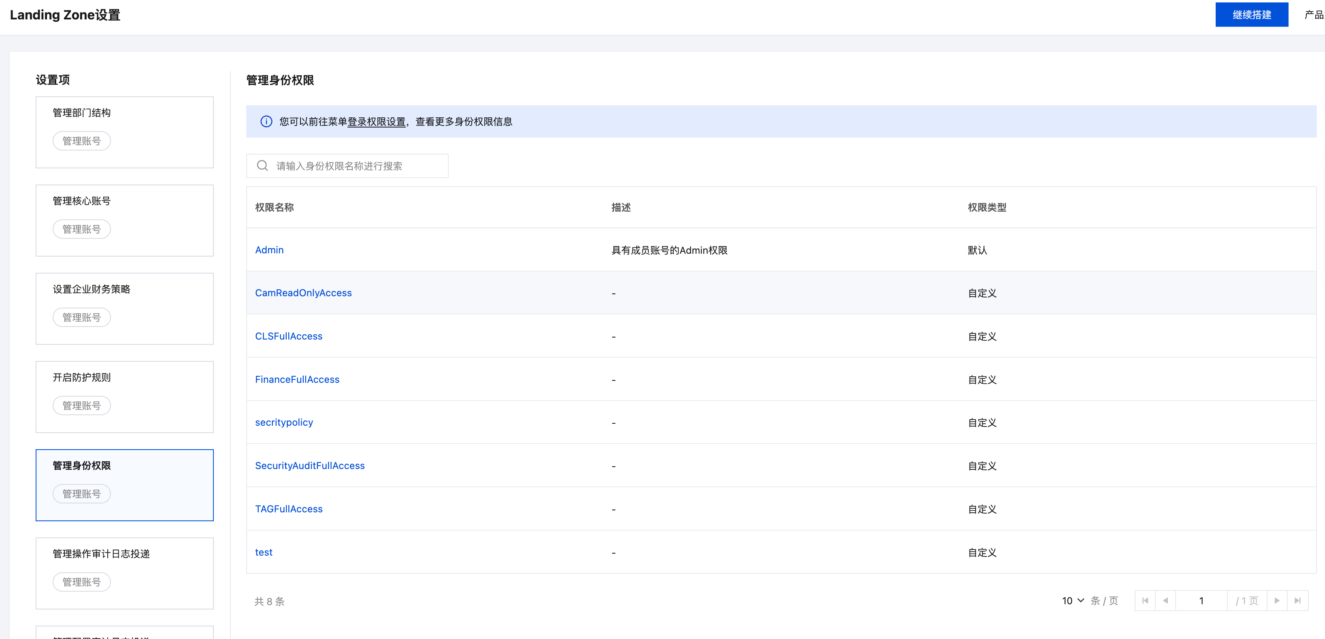Click 管理账号 tag under 管理身份权限
Image resolution: width=1325 pixels, height=639 pixels.
click(81, 494)
